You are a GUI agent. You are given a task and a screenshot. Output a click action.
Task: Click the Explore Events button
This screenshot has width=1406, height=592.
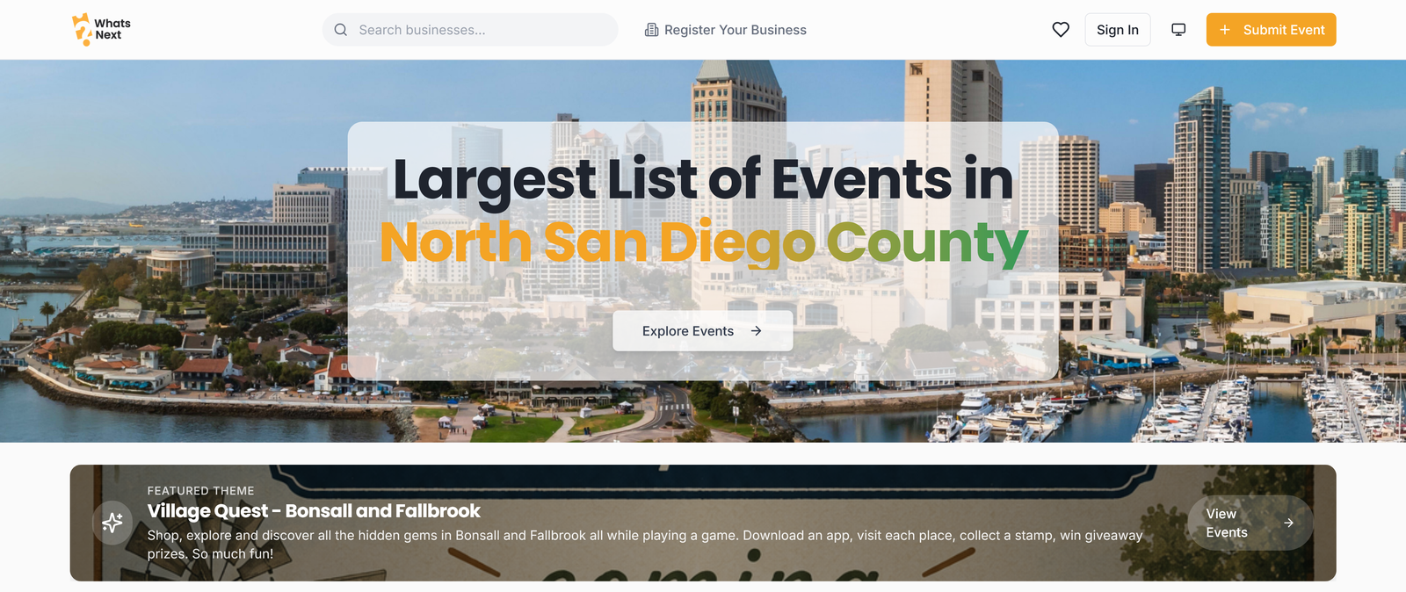click(x=703, y=331)
